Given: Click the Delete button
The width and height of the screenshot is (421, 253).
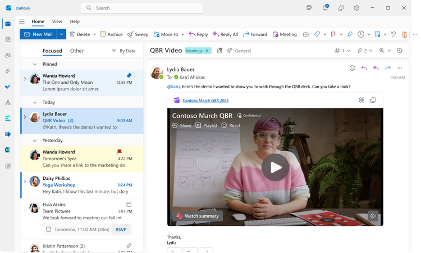Looking at the screenshot, I should tap(80, 34).
